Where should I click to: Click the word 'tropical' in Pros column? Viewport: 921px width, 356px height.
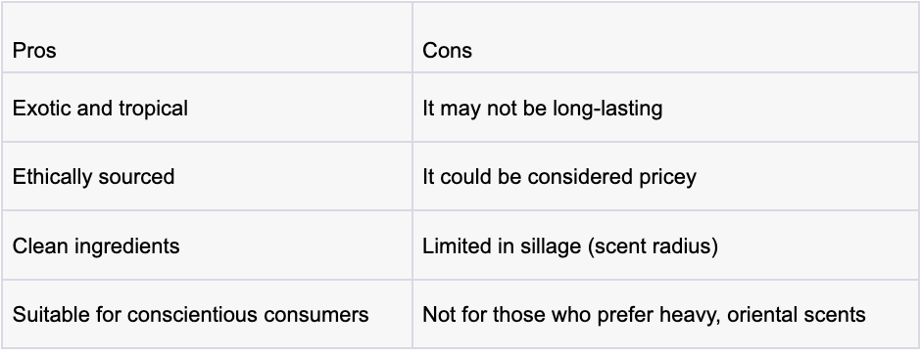(153, 109)
